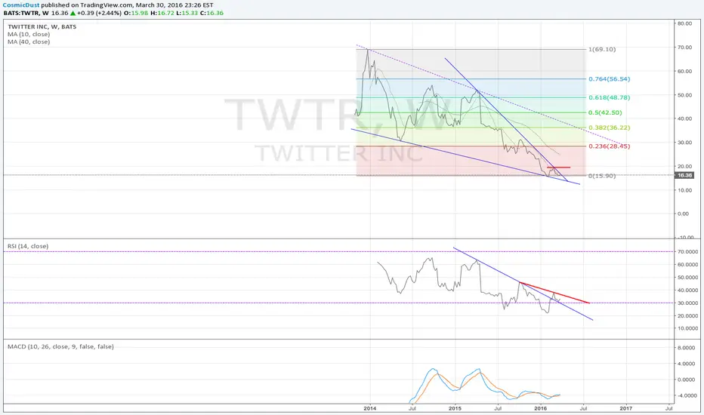Click the BATS:TWTR, W symbol in header
This screenshot has height=415, width=704.
pos(26,13)
